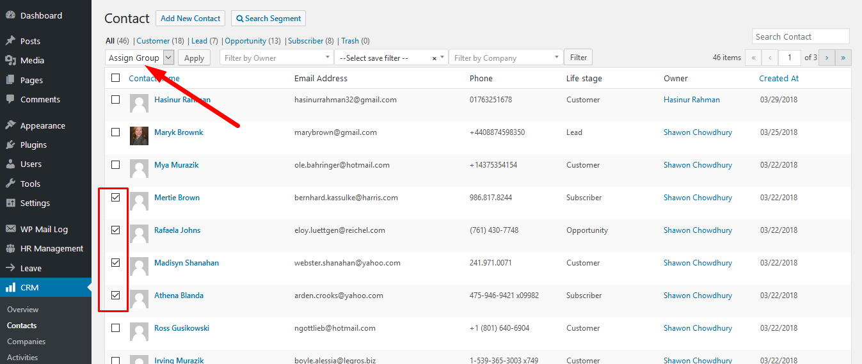The width and height of the screenshot is (862, 364).
Task: Click the HR Management people icon
Action: (10, 248)
